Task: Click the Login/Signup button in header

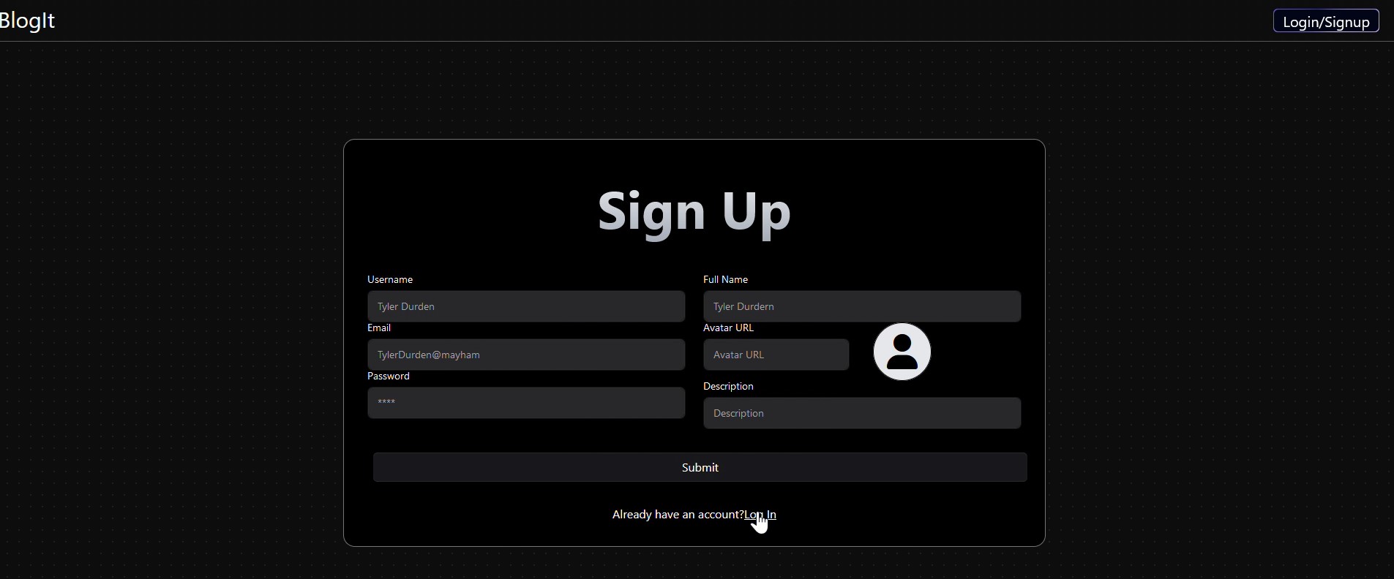Action: click(x=1326, y=21)
